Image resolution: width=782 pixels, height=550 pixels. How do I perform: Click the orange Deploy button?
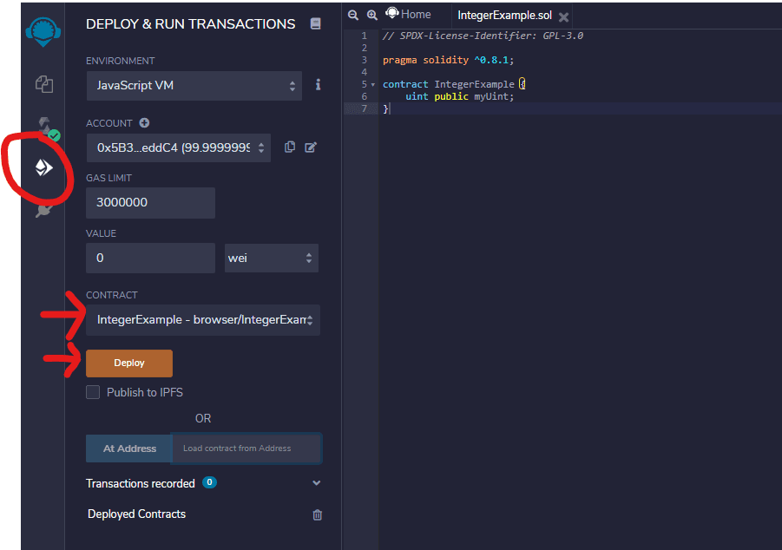[129, 363]
